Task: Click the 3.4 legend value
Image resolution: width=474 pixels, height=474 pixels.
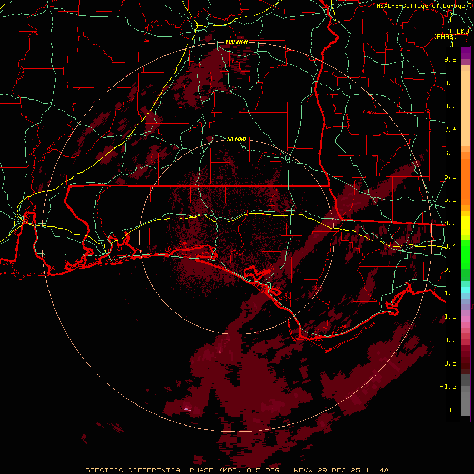Action: click(x=450, y=246)
